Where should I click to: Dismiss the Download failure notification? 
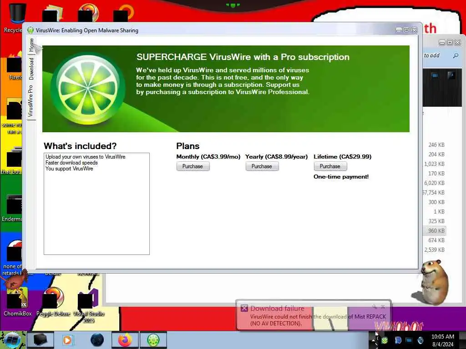point(383,307)
